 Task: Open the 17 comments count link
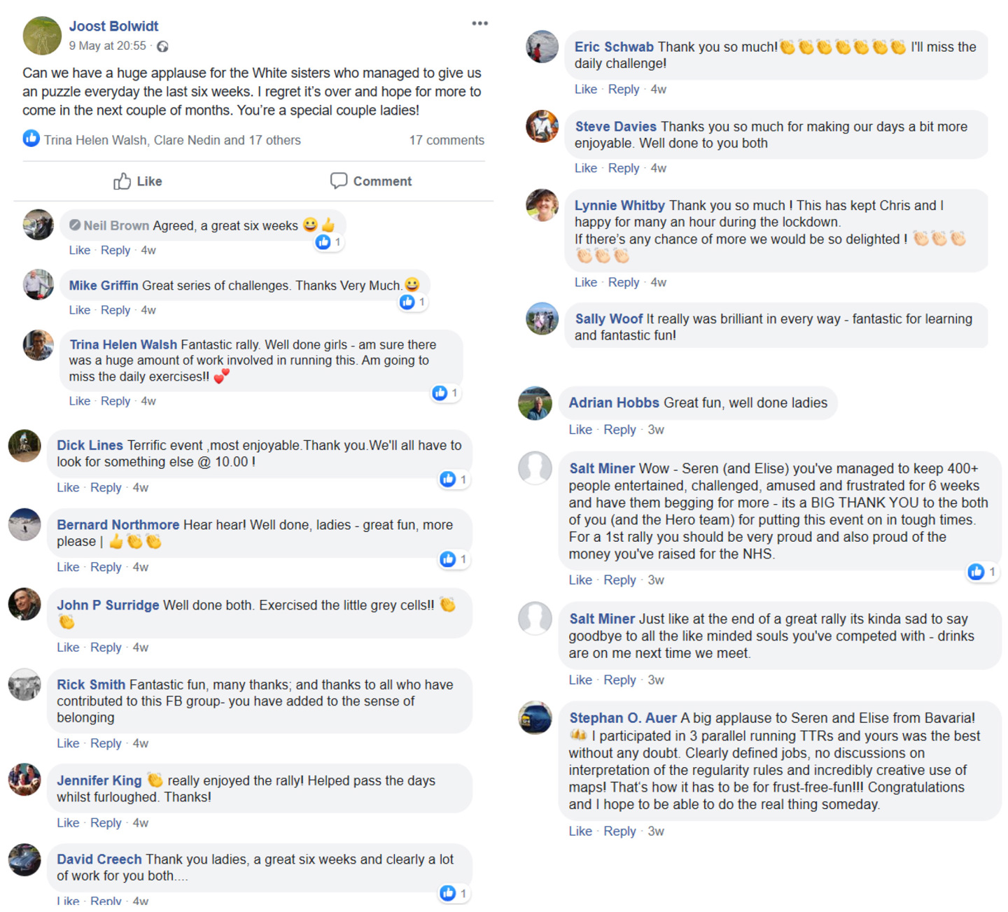[x=447, y=140]
